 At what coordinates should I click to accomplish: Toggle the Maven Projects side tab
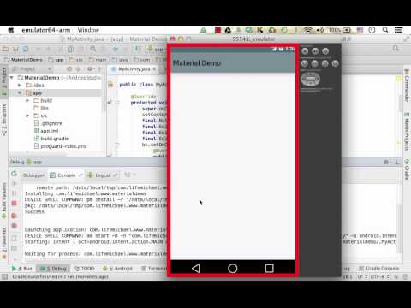407,132
